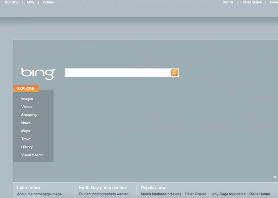The height and width of the screenshot is (198, 278).
Task: Click the Bing logo
Action: [39, 73]
